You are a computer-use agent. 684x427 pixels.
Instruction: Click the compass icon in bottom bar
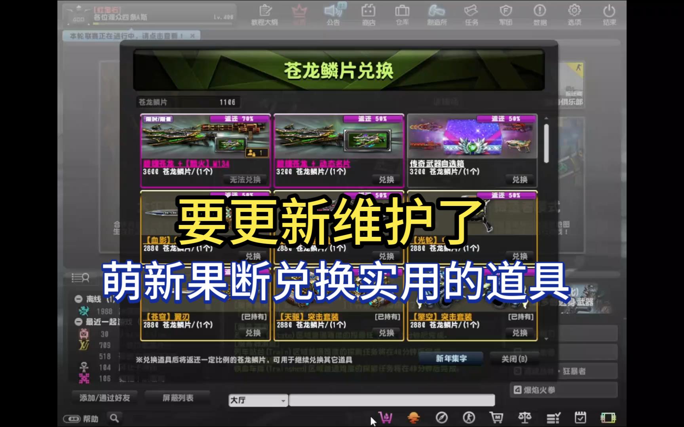(x=441, y=418)
